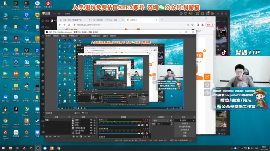Mute the second mixer channel speaker icon
The width and height of the screenshot is (270, 151).
click(142, 133)
